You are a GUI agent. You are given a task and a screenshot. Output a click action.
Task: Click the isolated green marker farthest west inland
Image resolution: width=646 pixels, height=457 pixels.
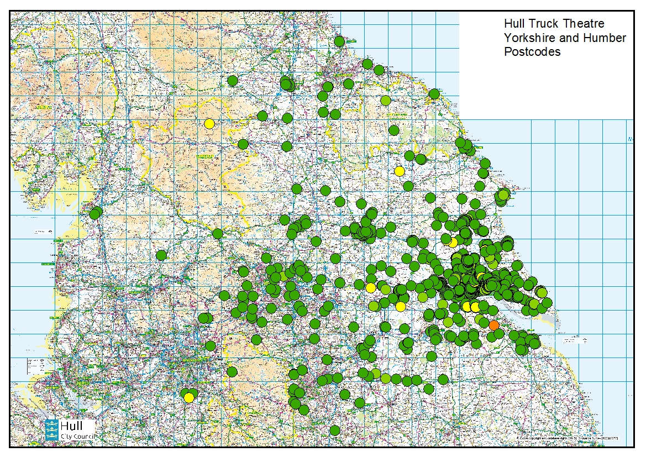click(x=161, y=255)
